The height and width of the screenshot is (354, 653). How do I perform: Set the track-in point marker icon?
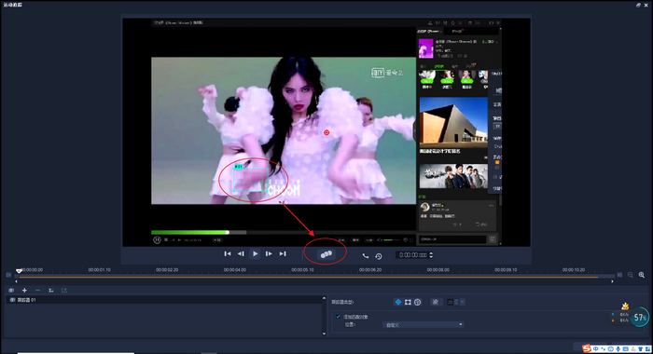(366, 256)
